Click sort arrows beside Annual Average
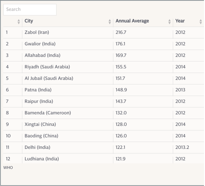The image size is (205, 186). tap(169, 21)
